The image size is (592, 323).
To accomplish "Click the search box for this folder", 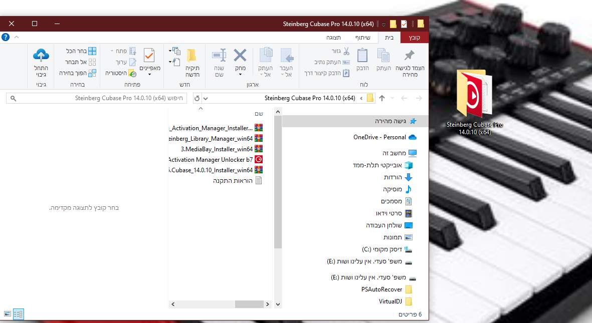I will (96, 98).
